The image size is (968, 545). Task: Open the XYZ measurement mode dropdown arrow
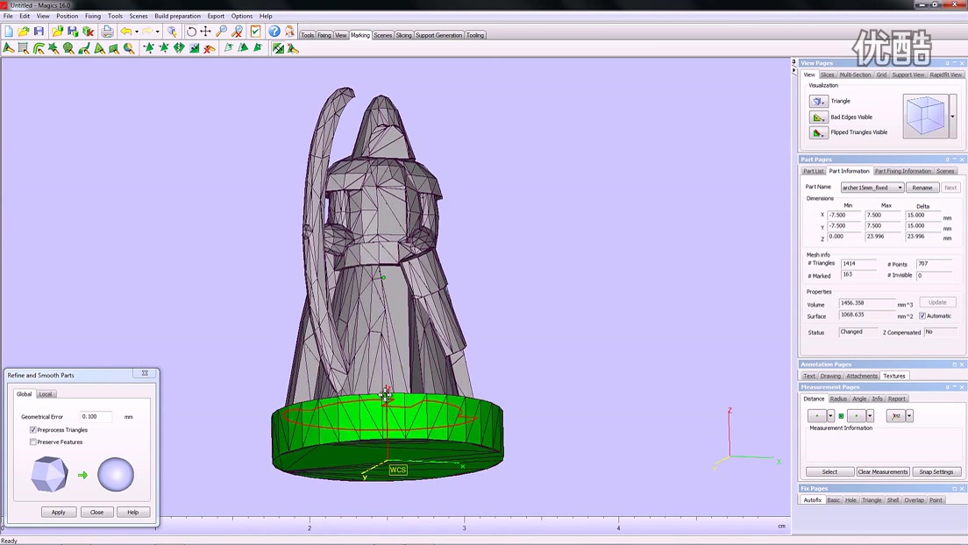tap(909, 416)
